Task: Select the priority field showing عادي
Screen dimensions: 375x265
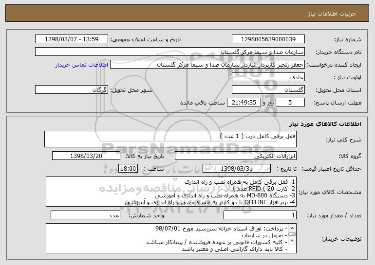Action: click(x=268, y=77)
